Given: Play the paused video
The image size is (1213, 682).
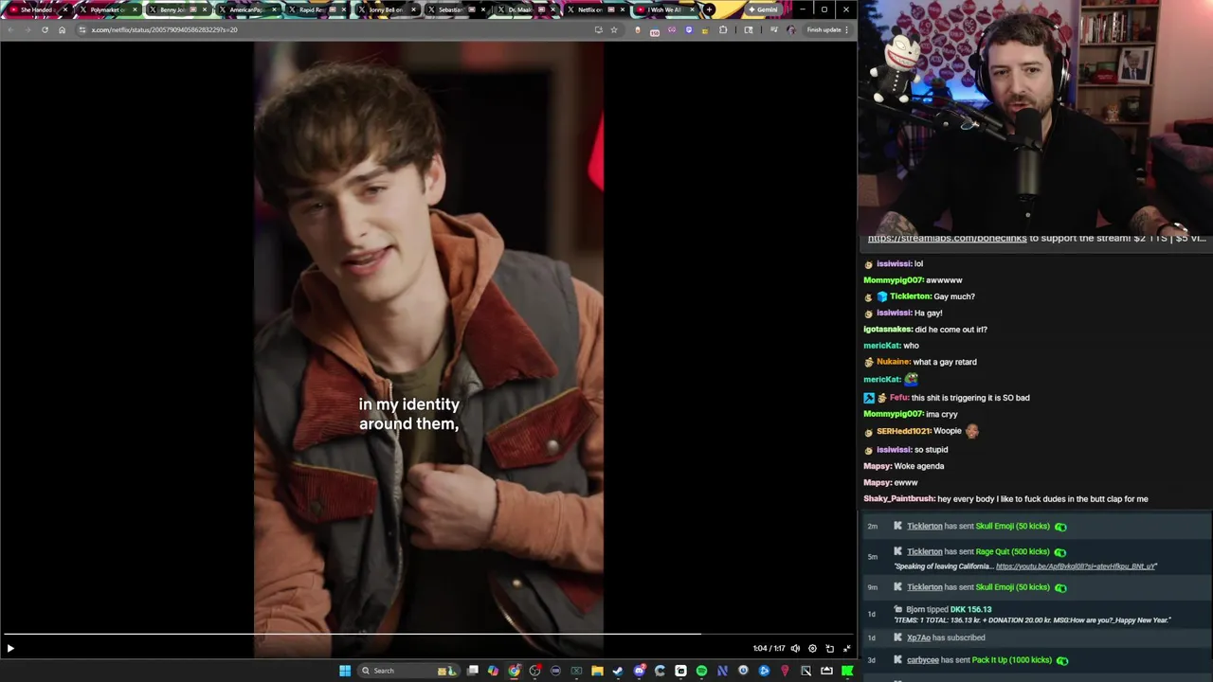Looking at the screenshot, I should 10,649.
